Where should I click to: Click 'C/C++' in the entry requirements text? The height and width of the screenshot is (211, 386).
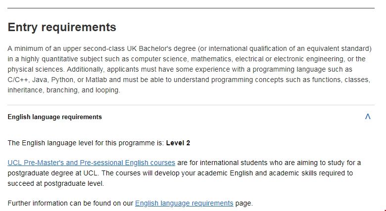coord(18,80)
